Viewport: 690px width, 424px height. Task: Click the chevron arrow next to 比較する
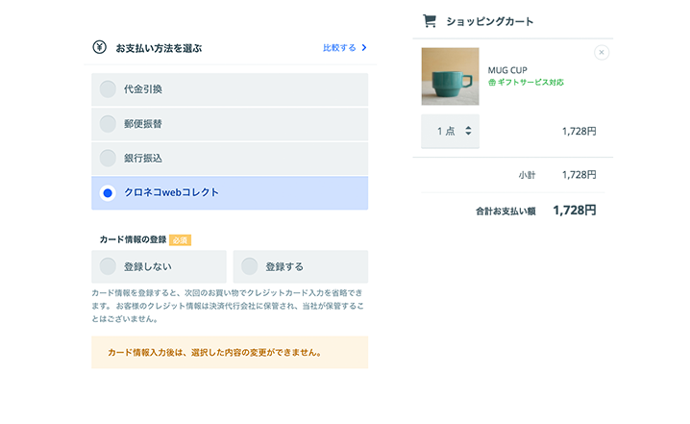(364, 47)
